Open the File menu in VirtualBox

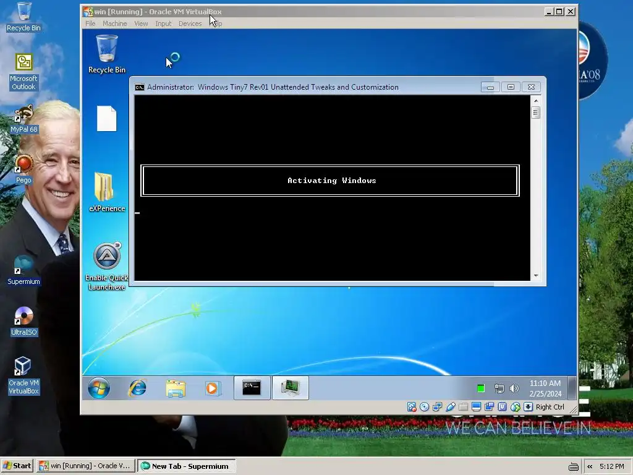pyautogui.click(x=90, y=24)
